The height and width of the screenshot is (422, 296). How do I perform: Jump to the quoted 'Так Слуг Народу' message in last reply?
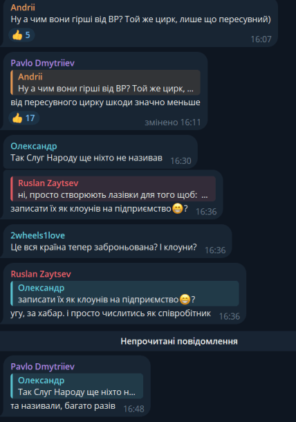pos(77,386)
